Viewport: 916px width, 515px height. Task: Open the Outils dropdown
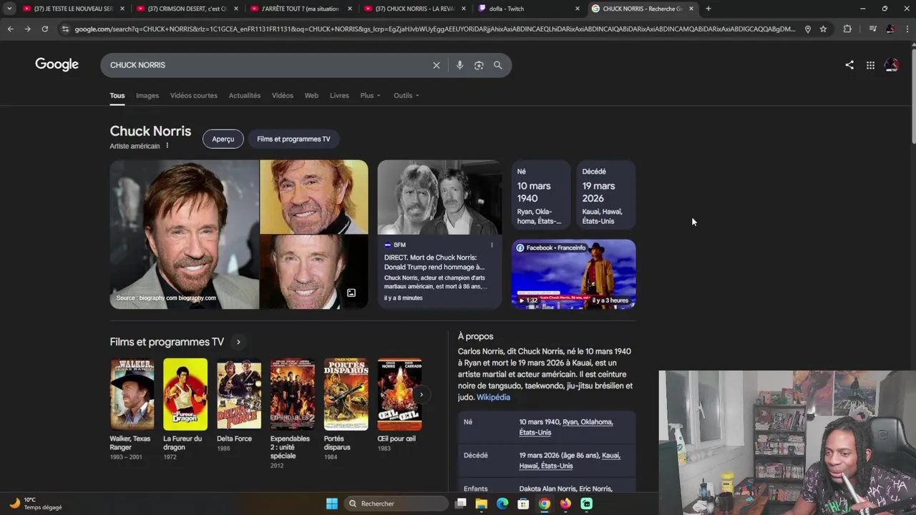coord(406,95)
